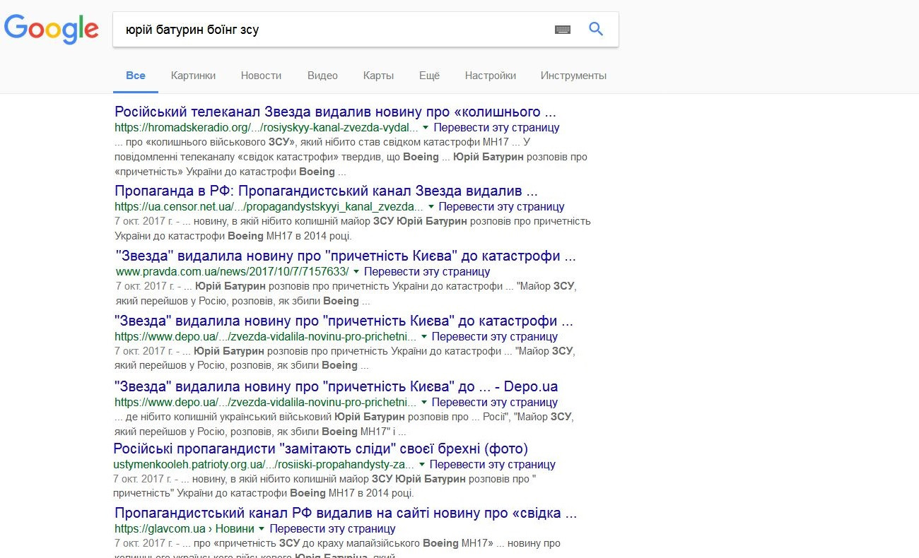This screenshot has width=919, height=558.
Task: Click the green URL https://glavcom.ua › Новини
Action: 185,529
